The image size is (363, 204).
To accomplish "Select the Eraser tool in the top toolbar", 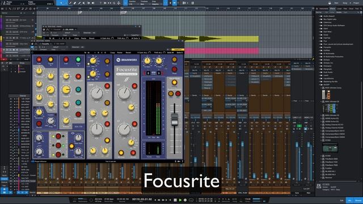I will [x=75, y=3].
